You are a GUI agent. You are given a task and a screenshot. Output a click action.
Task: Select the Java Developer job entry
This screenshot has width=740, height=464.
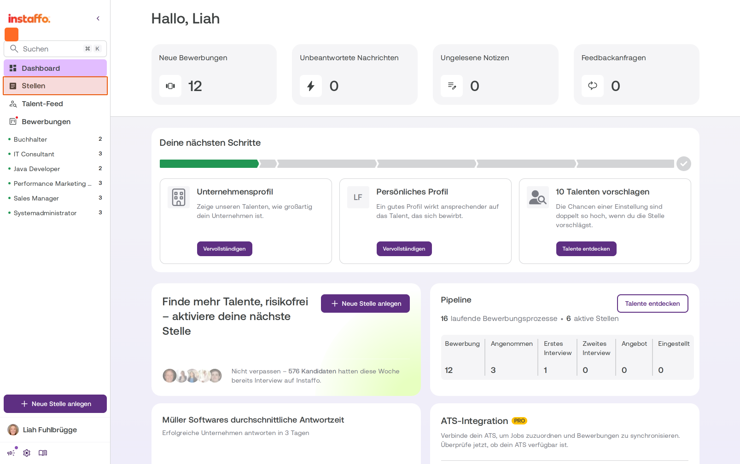[55, 169]
